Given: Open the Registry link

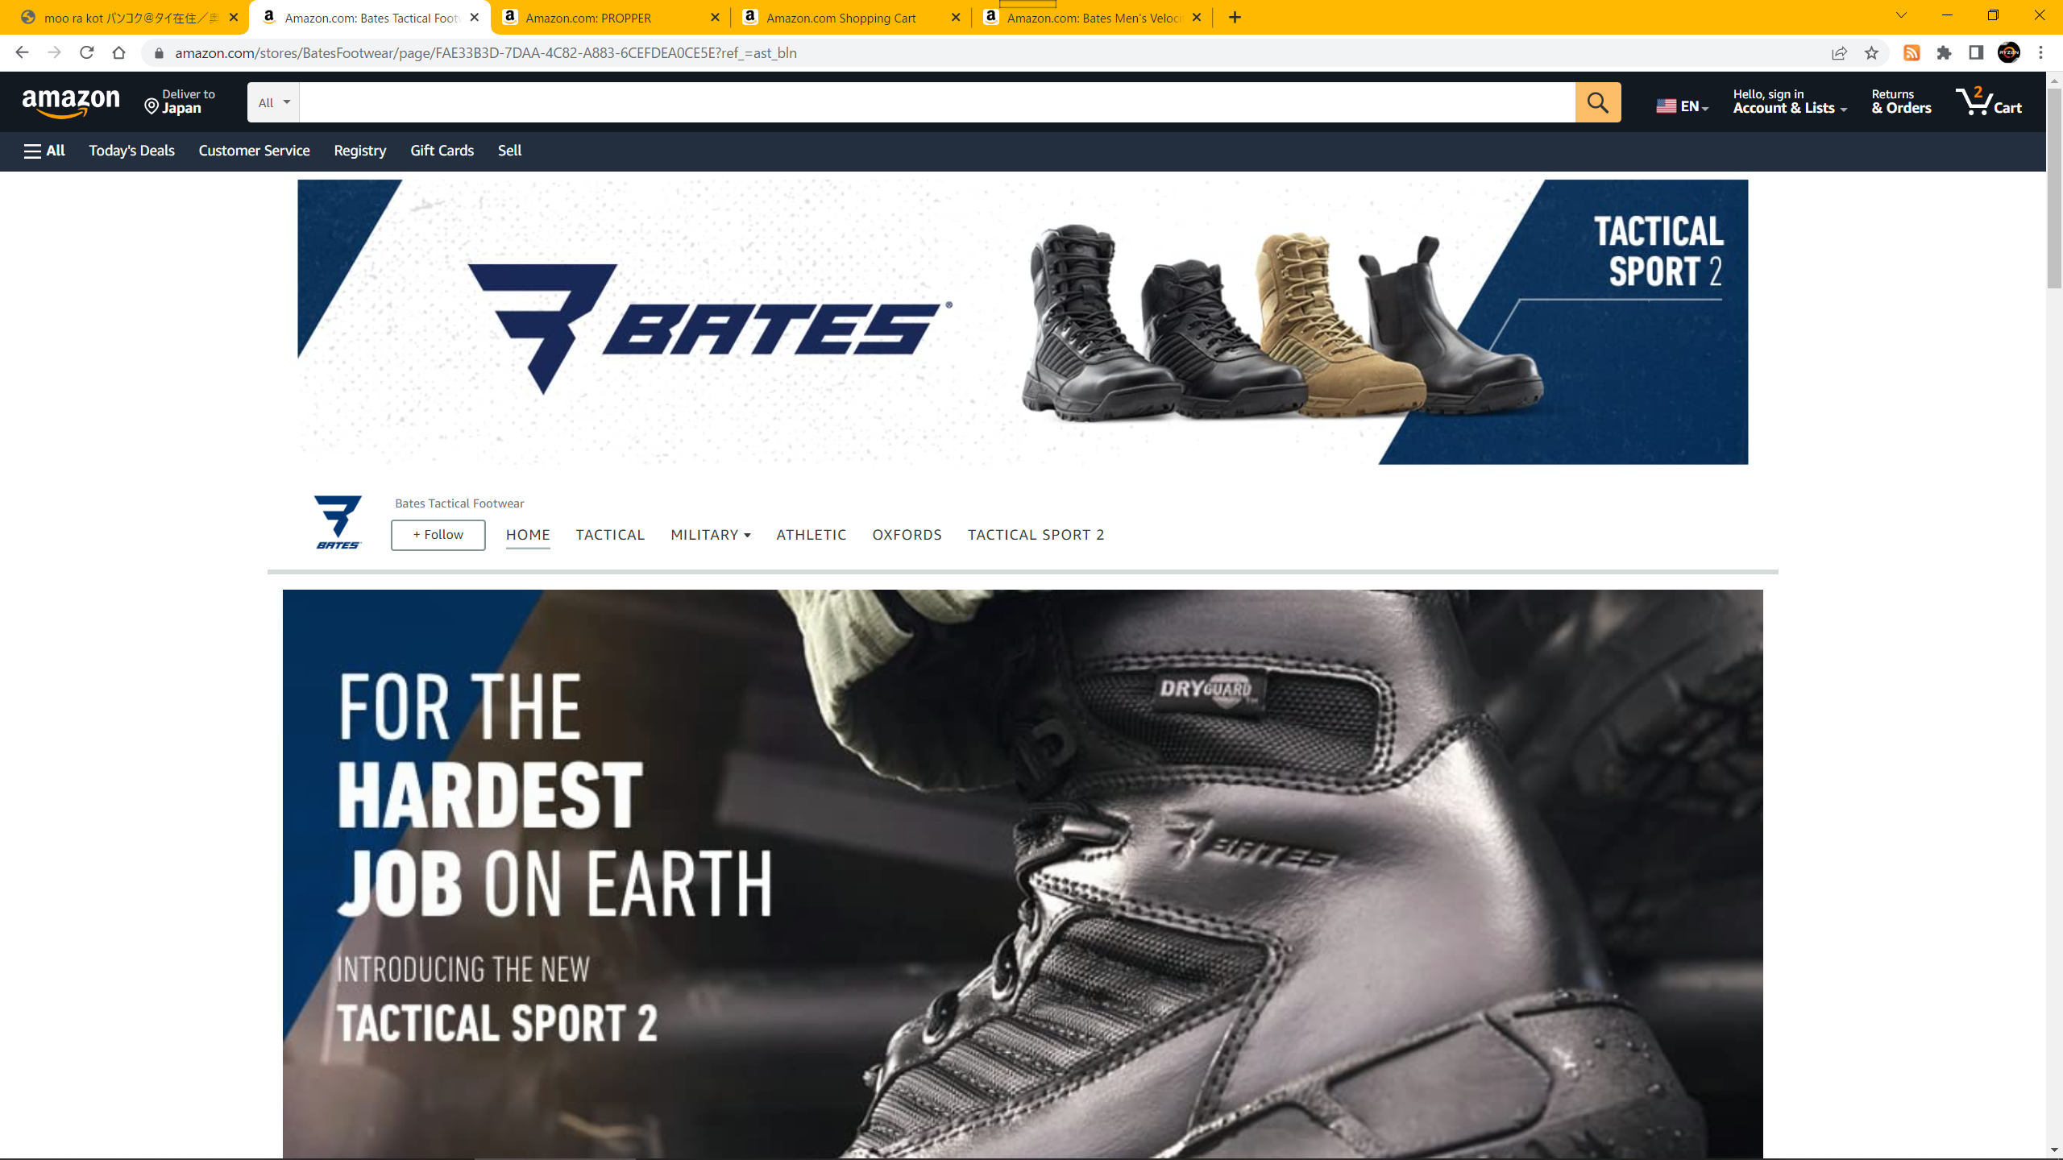Looking at the screenshot, I should [x=359, y=151].
